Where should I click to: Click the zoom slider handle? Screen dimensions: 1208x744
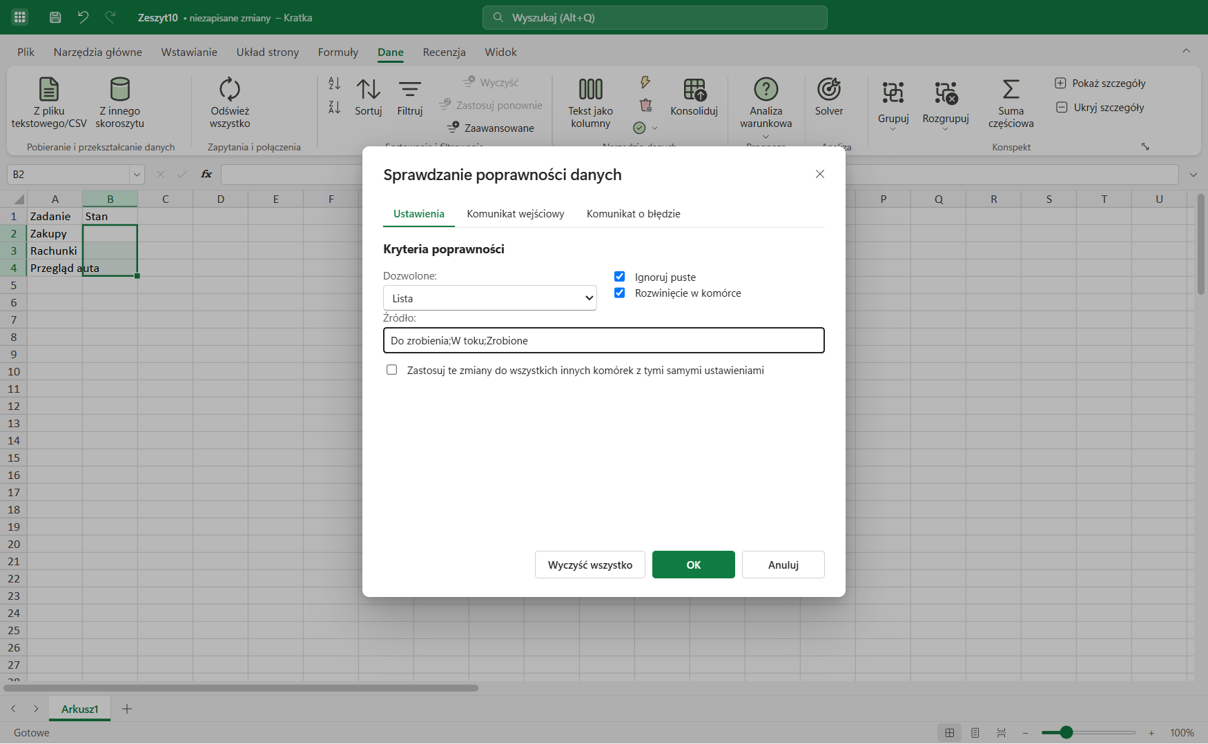point(1066,732)
